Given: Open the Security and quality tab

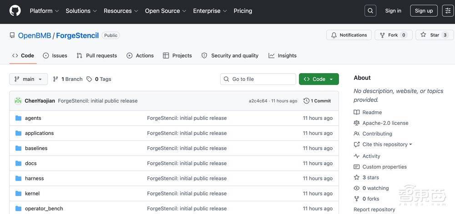Looking at the screenshot, I should click(x=230, y=55).
